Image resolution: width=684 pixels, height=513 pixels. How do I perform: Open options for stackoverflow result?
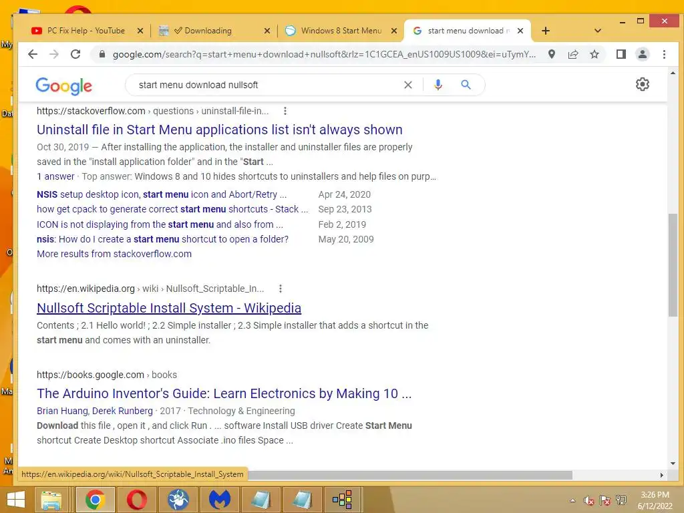click(285, 111)
